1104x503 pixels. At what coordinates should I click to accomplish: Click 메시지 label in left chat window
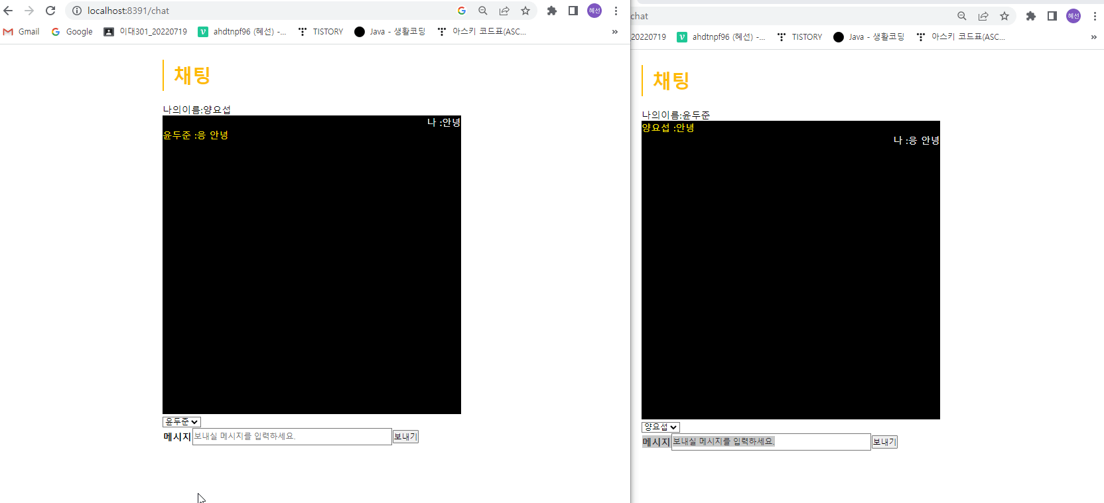[x=177, y=437]
